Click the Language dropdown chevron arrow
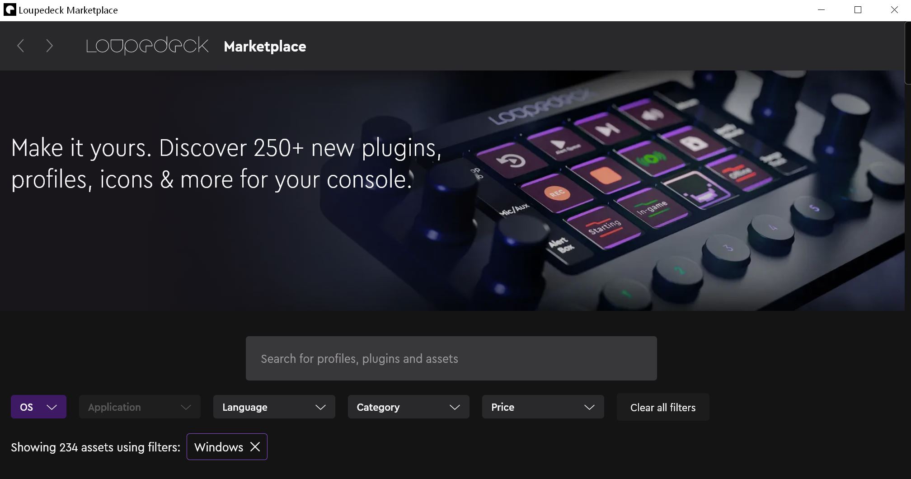The width and height of the screenshot is (911, 479). click(x=320, y=407)
